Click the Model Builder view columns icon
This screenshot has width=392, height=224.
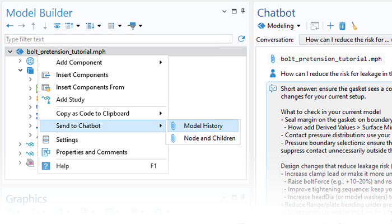pos(111,26)
